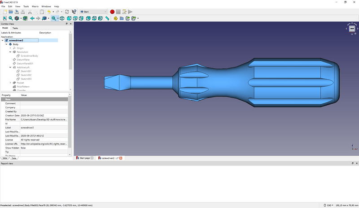The height and width of the screenshot is (208, 359).
Task: Close the screwdriver2 document tab
Action: (x=121, y=158)
